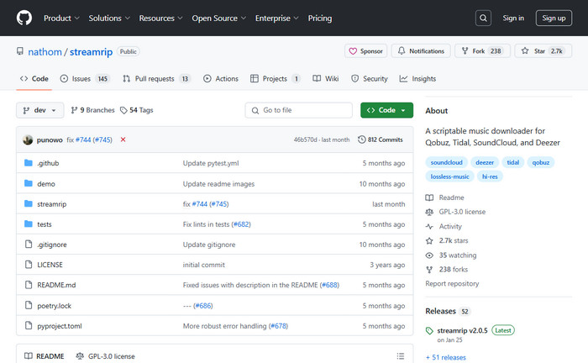Open the 812 Commits history
Screen dimensions: 588x363
[x=381, y=139]
